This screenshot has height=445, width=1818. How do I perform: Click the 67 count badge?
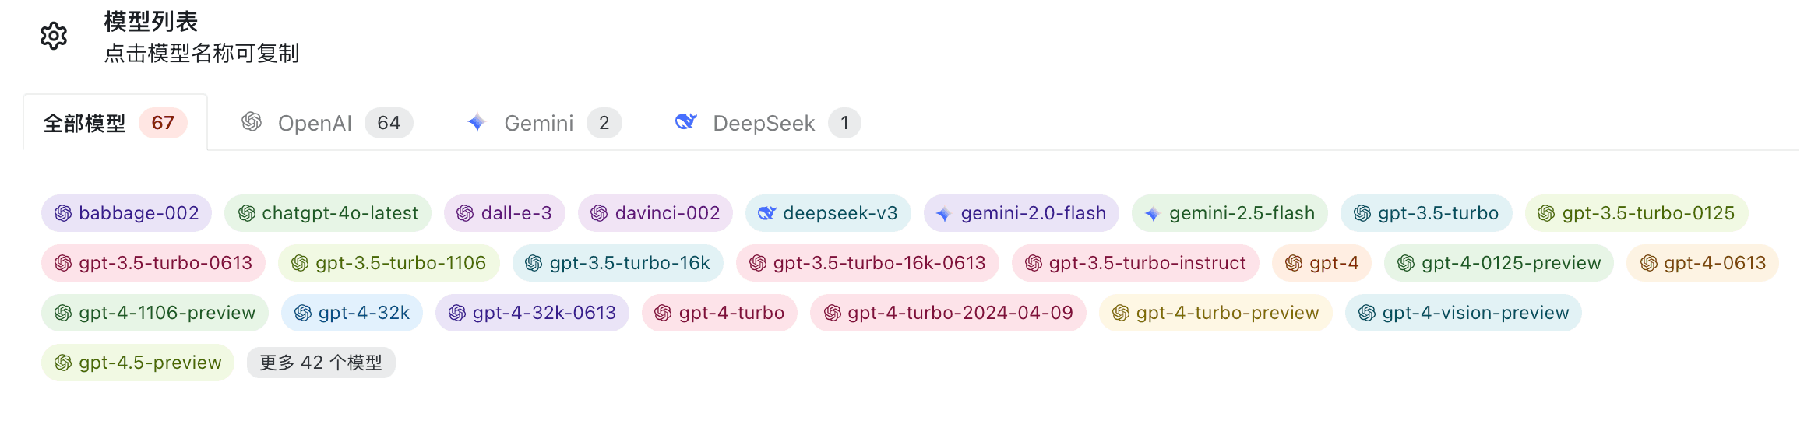(163, 123)
